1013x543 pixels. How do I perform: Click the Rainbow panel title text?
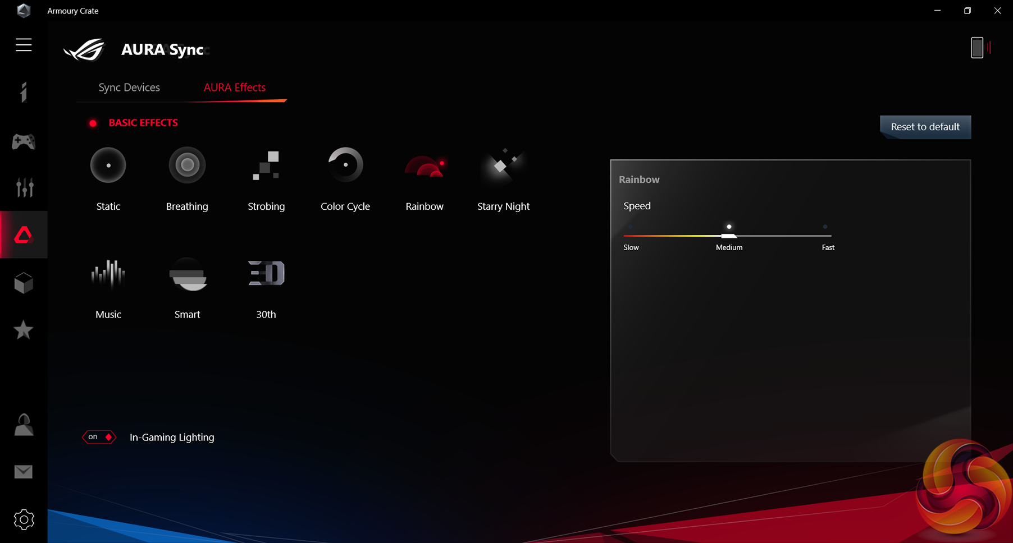(639, 180)
